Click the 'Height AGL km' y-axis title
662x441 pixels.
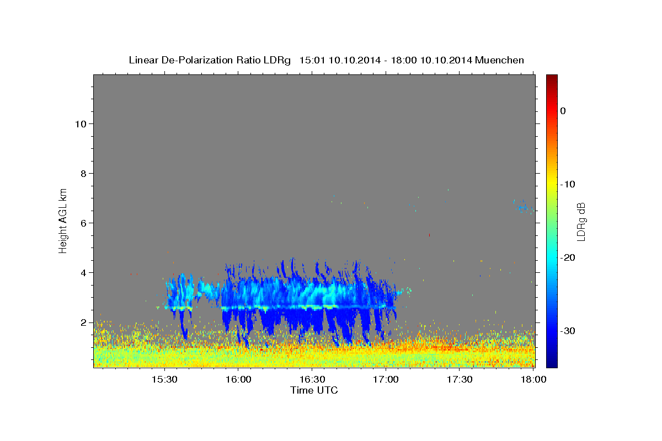(x=63, y=220)
